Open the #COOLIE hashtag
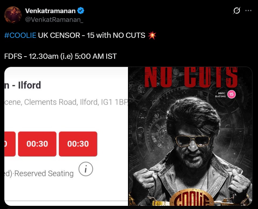The height and width of the screenshot is (209, 258). coord(20,36)
